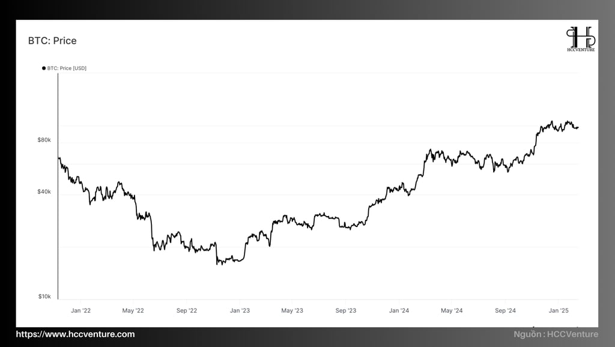Select the Jan '25 x-axis label

(559, 310)
